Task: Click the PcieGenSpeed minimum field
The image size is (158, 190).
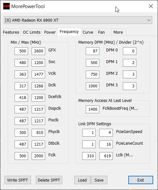Action: pos(89,133)
